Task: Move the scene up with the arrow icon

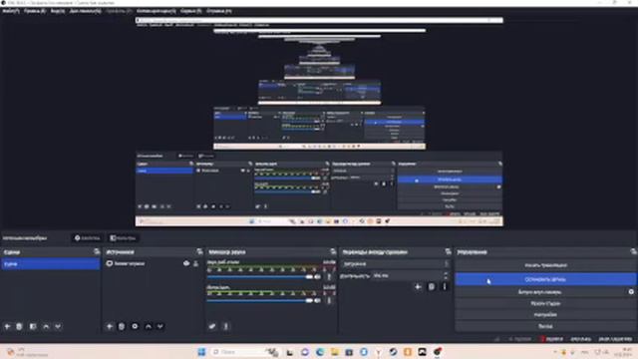Action: point(46,326)
